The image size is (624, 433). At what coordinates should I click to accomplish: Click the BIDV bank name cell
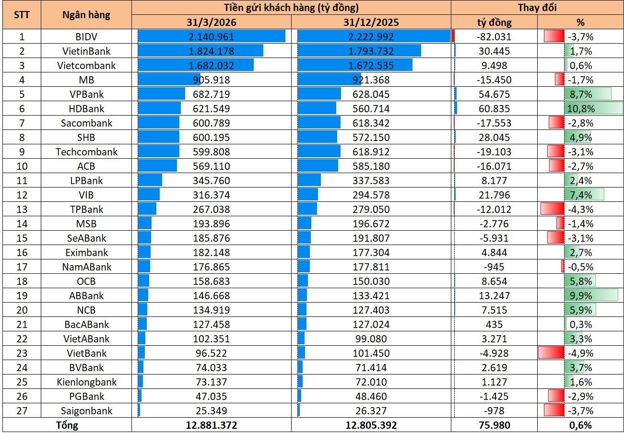86,36
